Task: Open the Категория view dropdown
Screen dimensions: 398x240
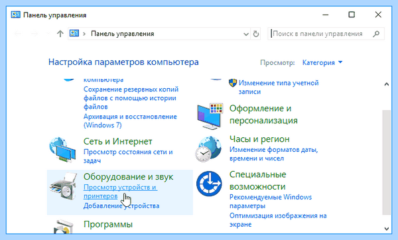Action: point(322,62)
